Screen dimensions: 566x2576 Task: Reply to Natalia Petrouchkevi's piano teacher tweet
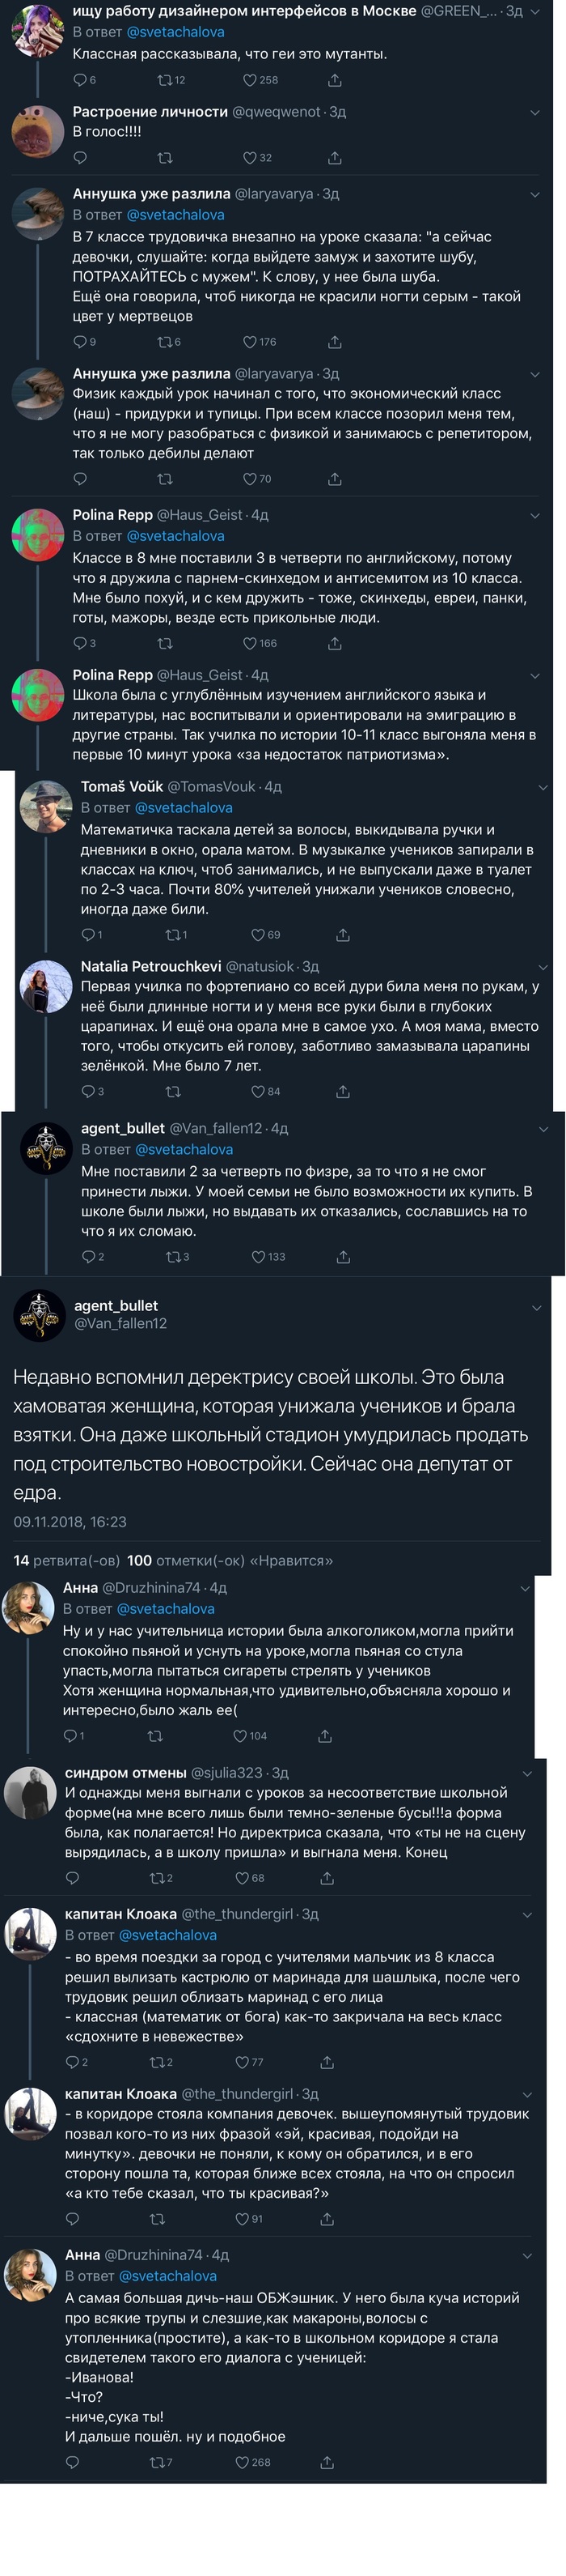88,1091
